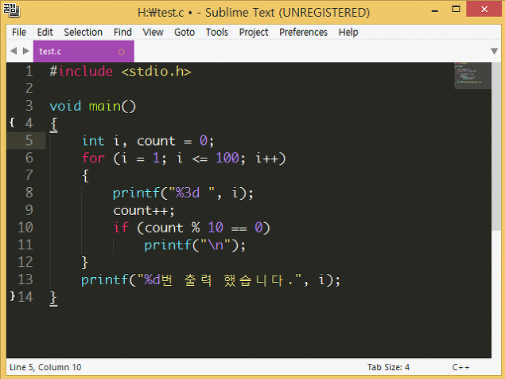505x379 pixels.
Task: Click the int i, count = 0; line
Action: click(x=147, y=141)
